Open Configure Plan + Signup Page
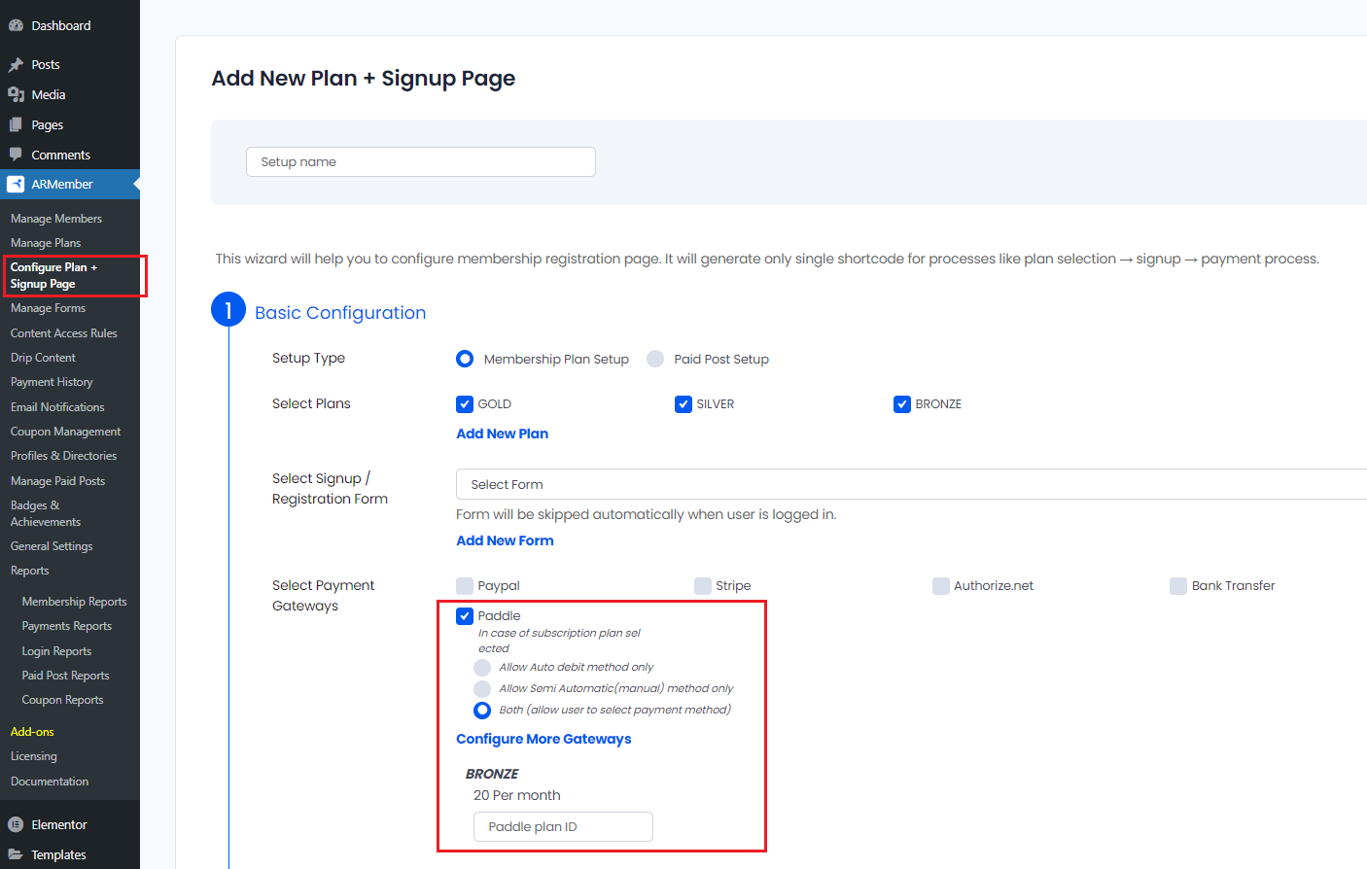The height and width of the screenshot is (869, 1367). point(53,275)
